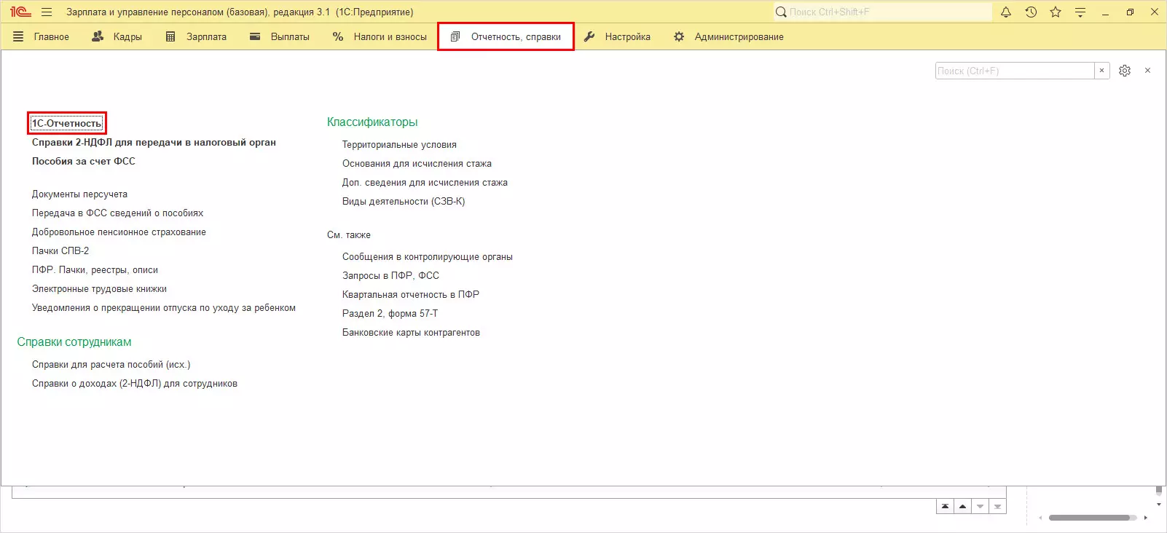Click the horizontal scrollbar left arrow
This screenshot has width=1167, height=533.
[1040, 518]
